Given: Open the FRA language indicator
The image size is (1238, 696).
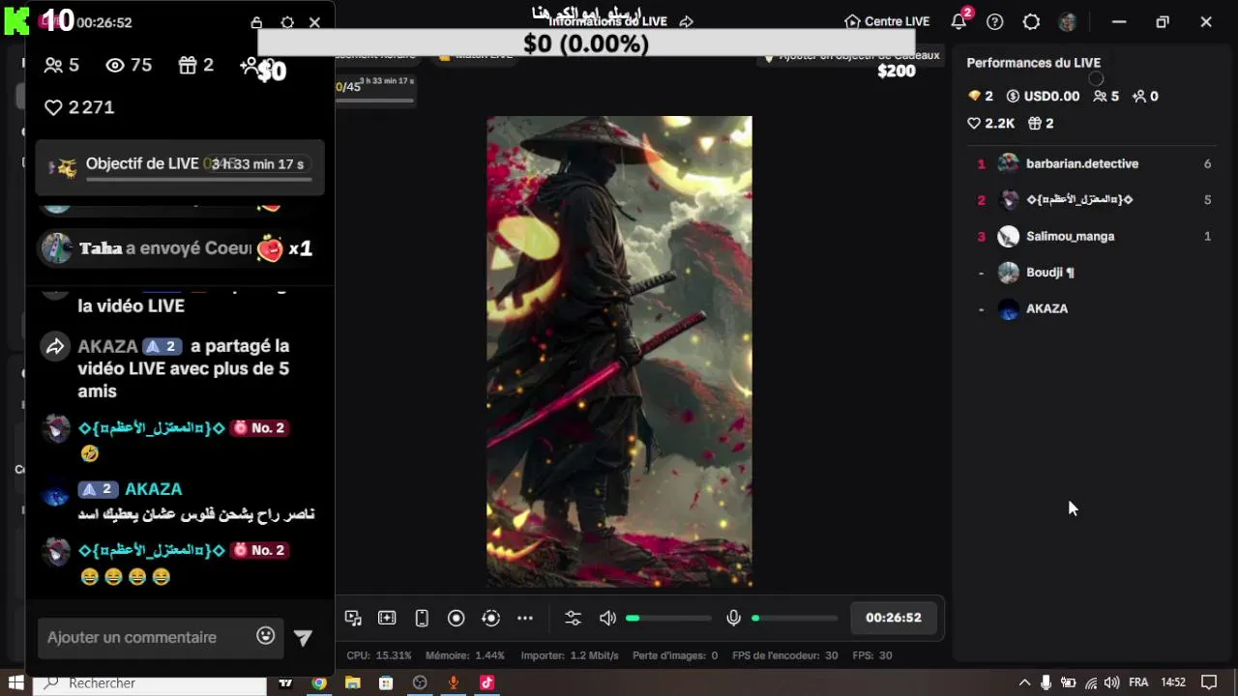Looking at the screenshot, I should coord(1138,682).
